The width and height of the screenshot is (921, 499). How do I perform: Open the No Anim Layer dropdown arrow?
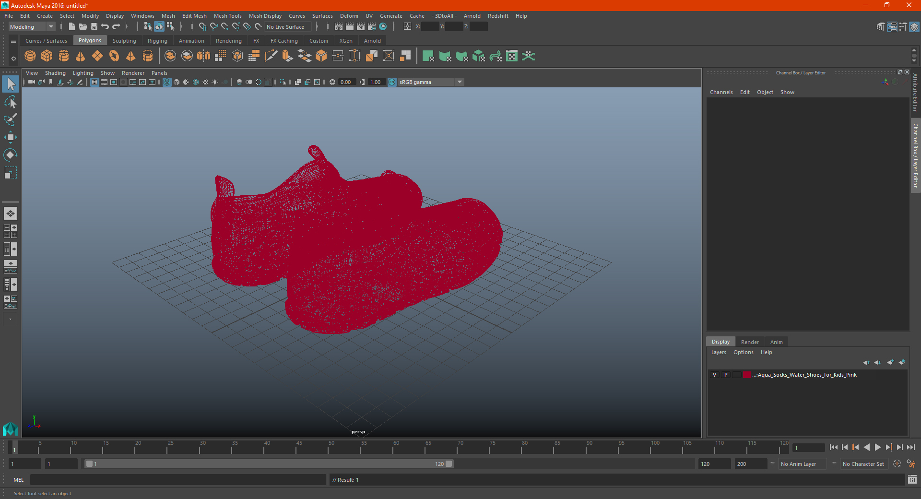point(772,463)
